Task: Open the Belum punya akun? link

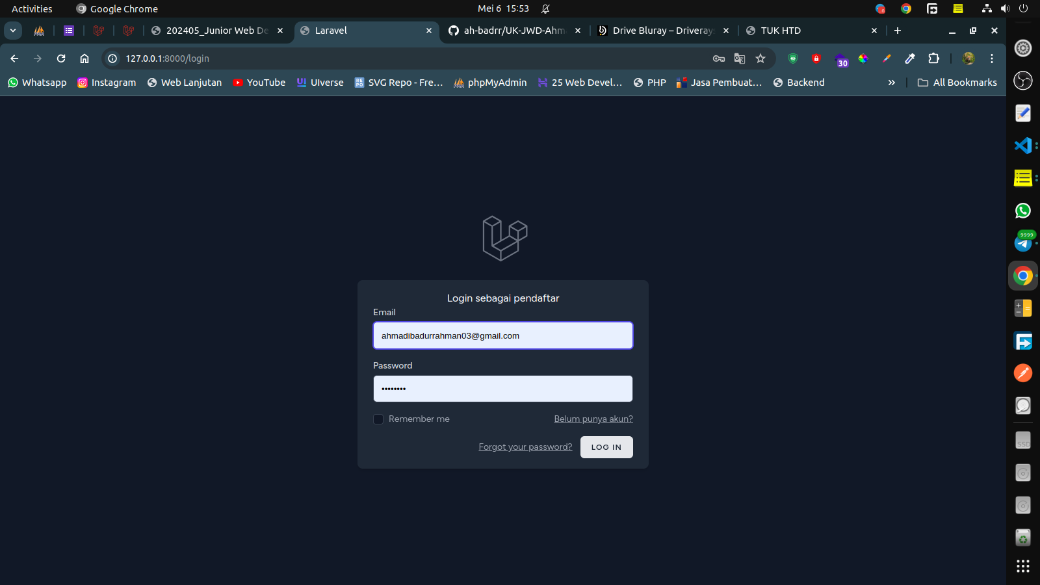Action: click(x=593, y=419)
